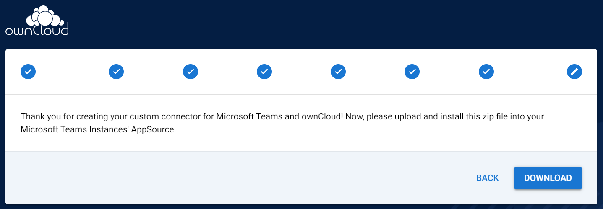The image size is (603, 209).
Task: Click the ownCloud wordmark text
Action: point(37,30)
